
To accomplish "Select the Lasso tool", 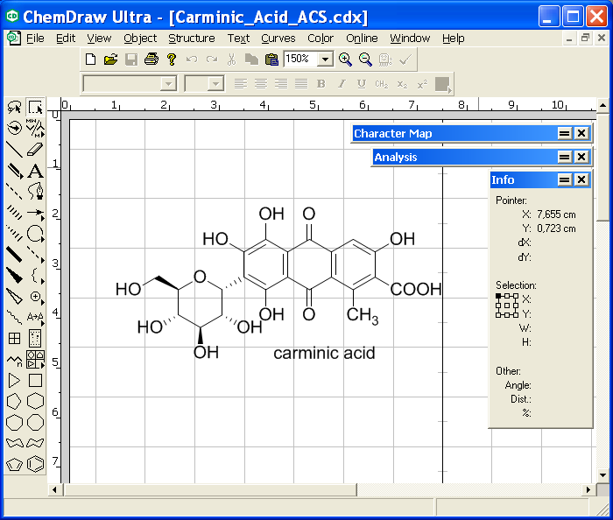I will point(15,107).
